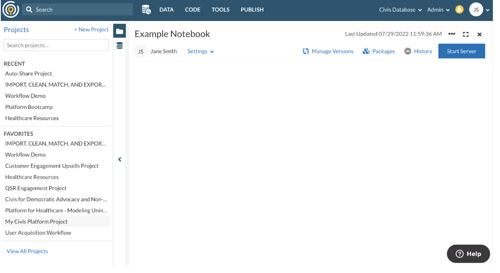Click the Manage Versions icon
500x273 pixels.
click(x=306, y=51)
